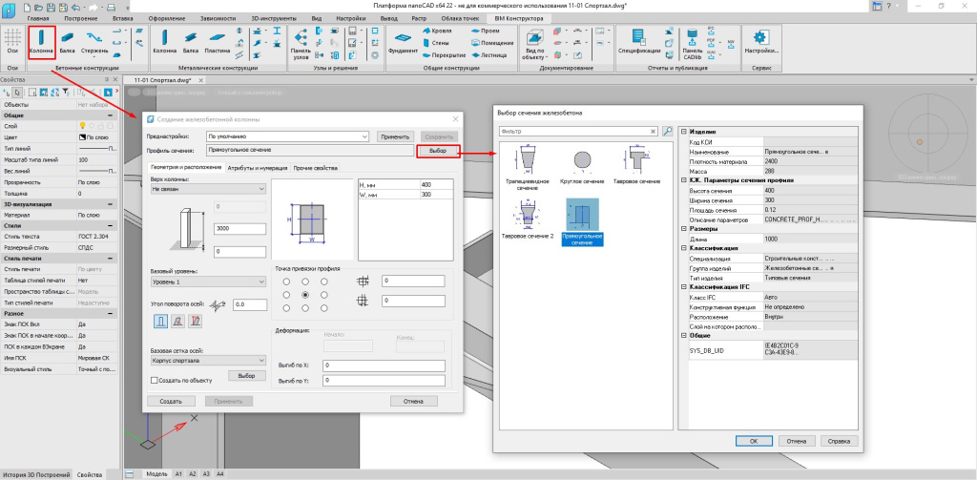Screen dimensions: 977x480
Task: Click the filter search magnifier icon
Action: [x=668, y=132]
